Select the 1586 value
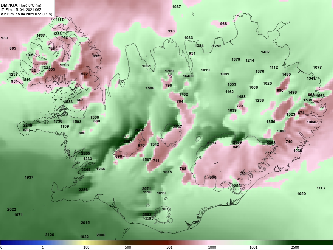The width and height of the screenshot is (333, 250). click(x=150, y=88)
